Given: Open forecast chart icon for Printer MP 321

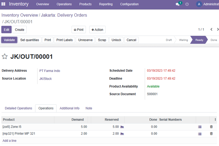Looking at the screenshot, I should coord(122,134).
